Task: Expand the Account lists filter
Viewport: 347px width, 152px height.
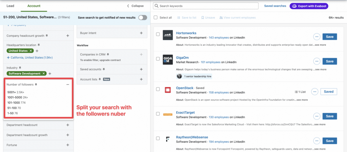Action: (141, 79)
